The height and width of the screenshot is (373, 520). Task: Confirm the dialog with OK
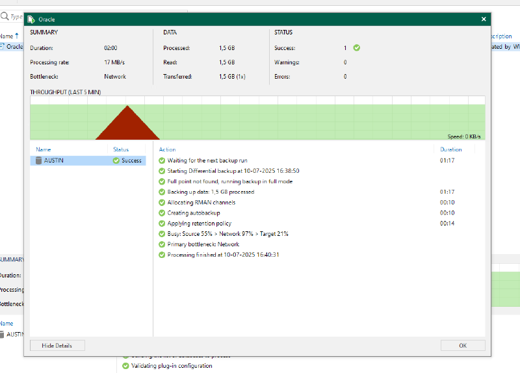[x=463, y=346]
